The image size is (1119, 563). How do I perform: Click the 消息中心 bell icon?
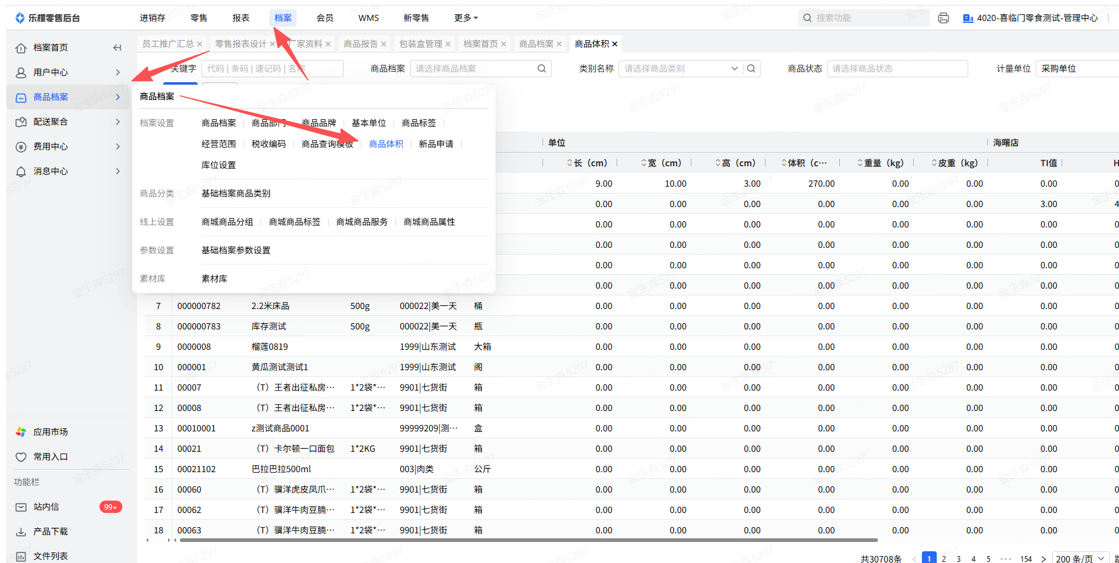pos(21,171)
